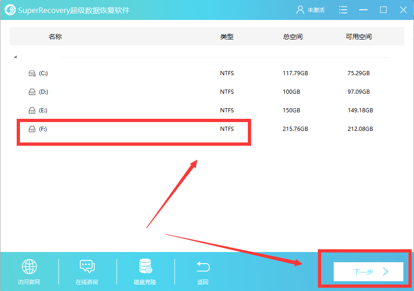Click the D: drive icon
This screenshot has height=291, width=414.
(32, 92)
